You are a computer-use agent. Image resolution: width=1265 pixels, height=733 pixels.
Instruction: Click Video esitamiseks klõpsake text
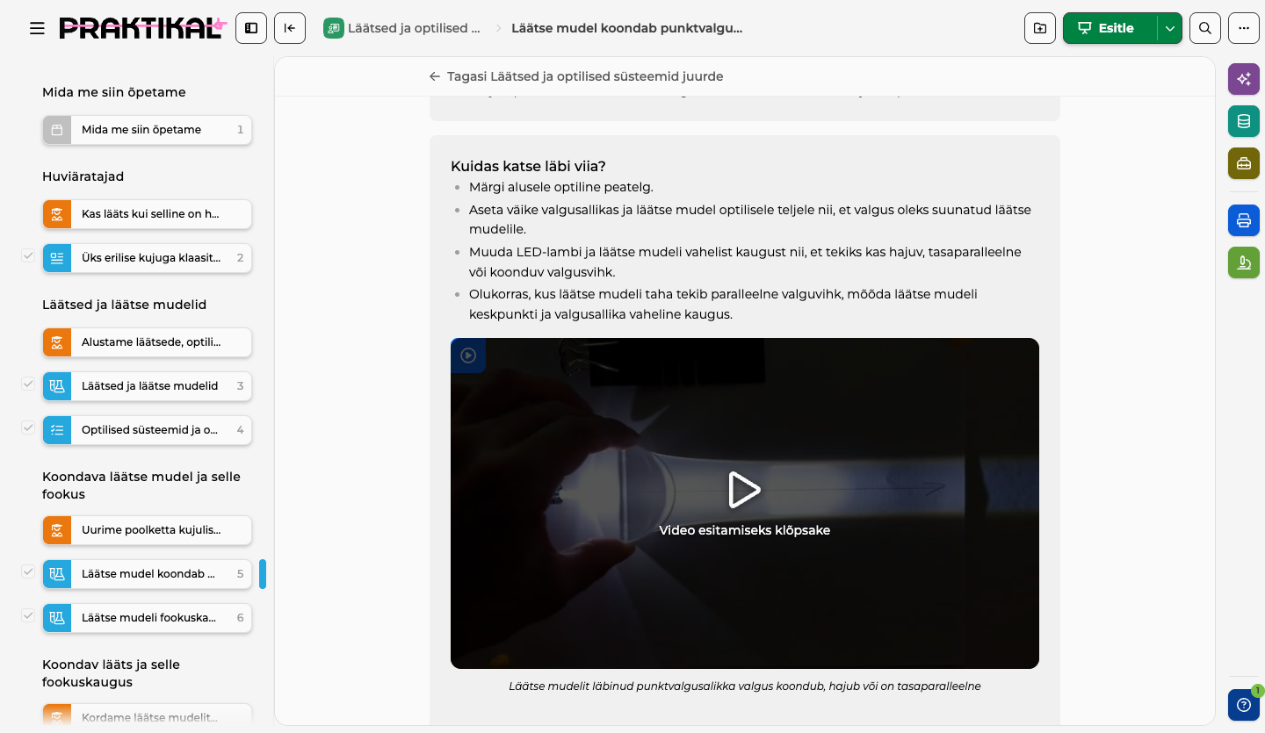pos(745,530)
